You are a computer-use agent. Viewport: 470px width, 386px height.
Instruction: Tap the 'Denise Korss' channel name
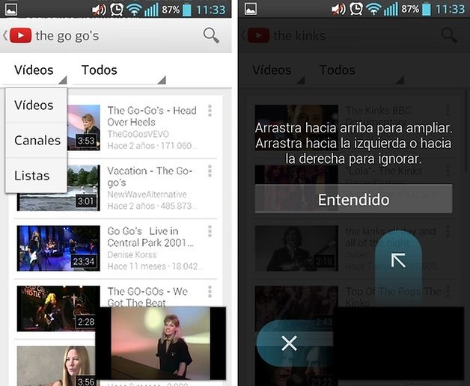[132, 254]
